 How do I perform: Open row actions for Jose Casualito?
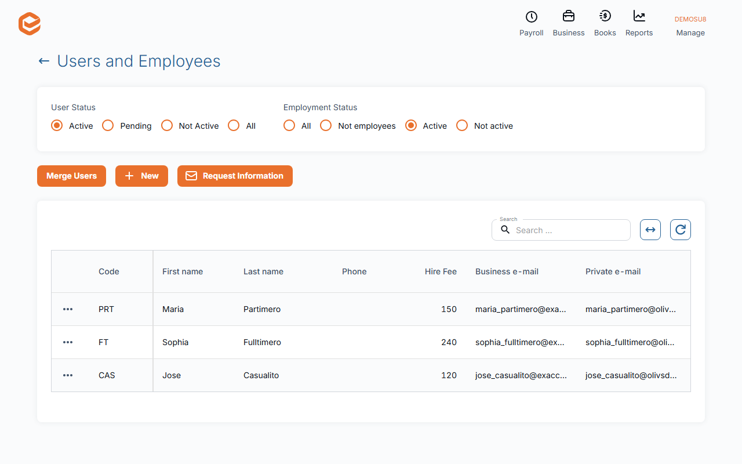click(68, 375)
